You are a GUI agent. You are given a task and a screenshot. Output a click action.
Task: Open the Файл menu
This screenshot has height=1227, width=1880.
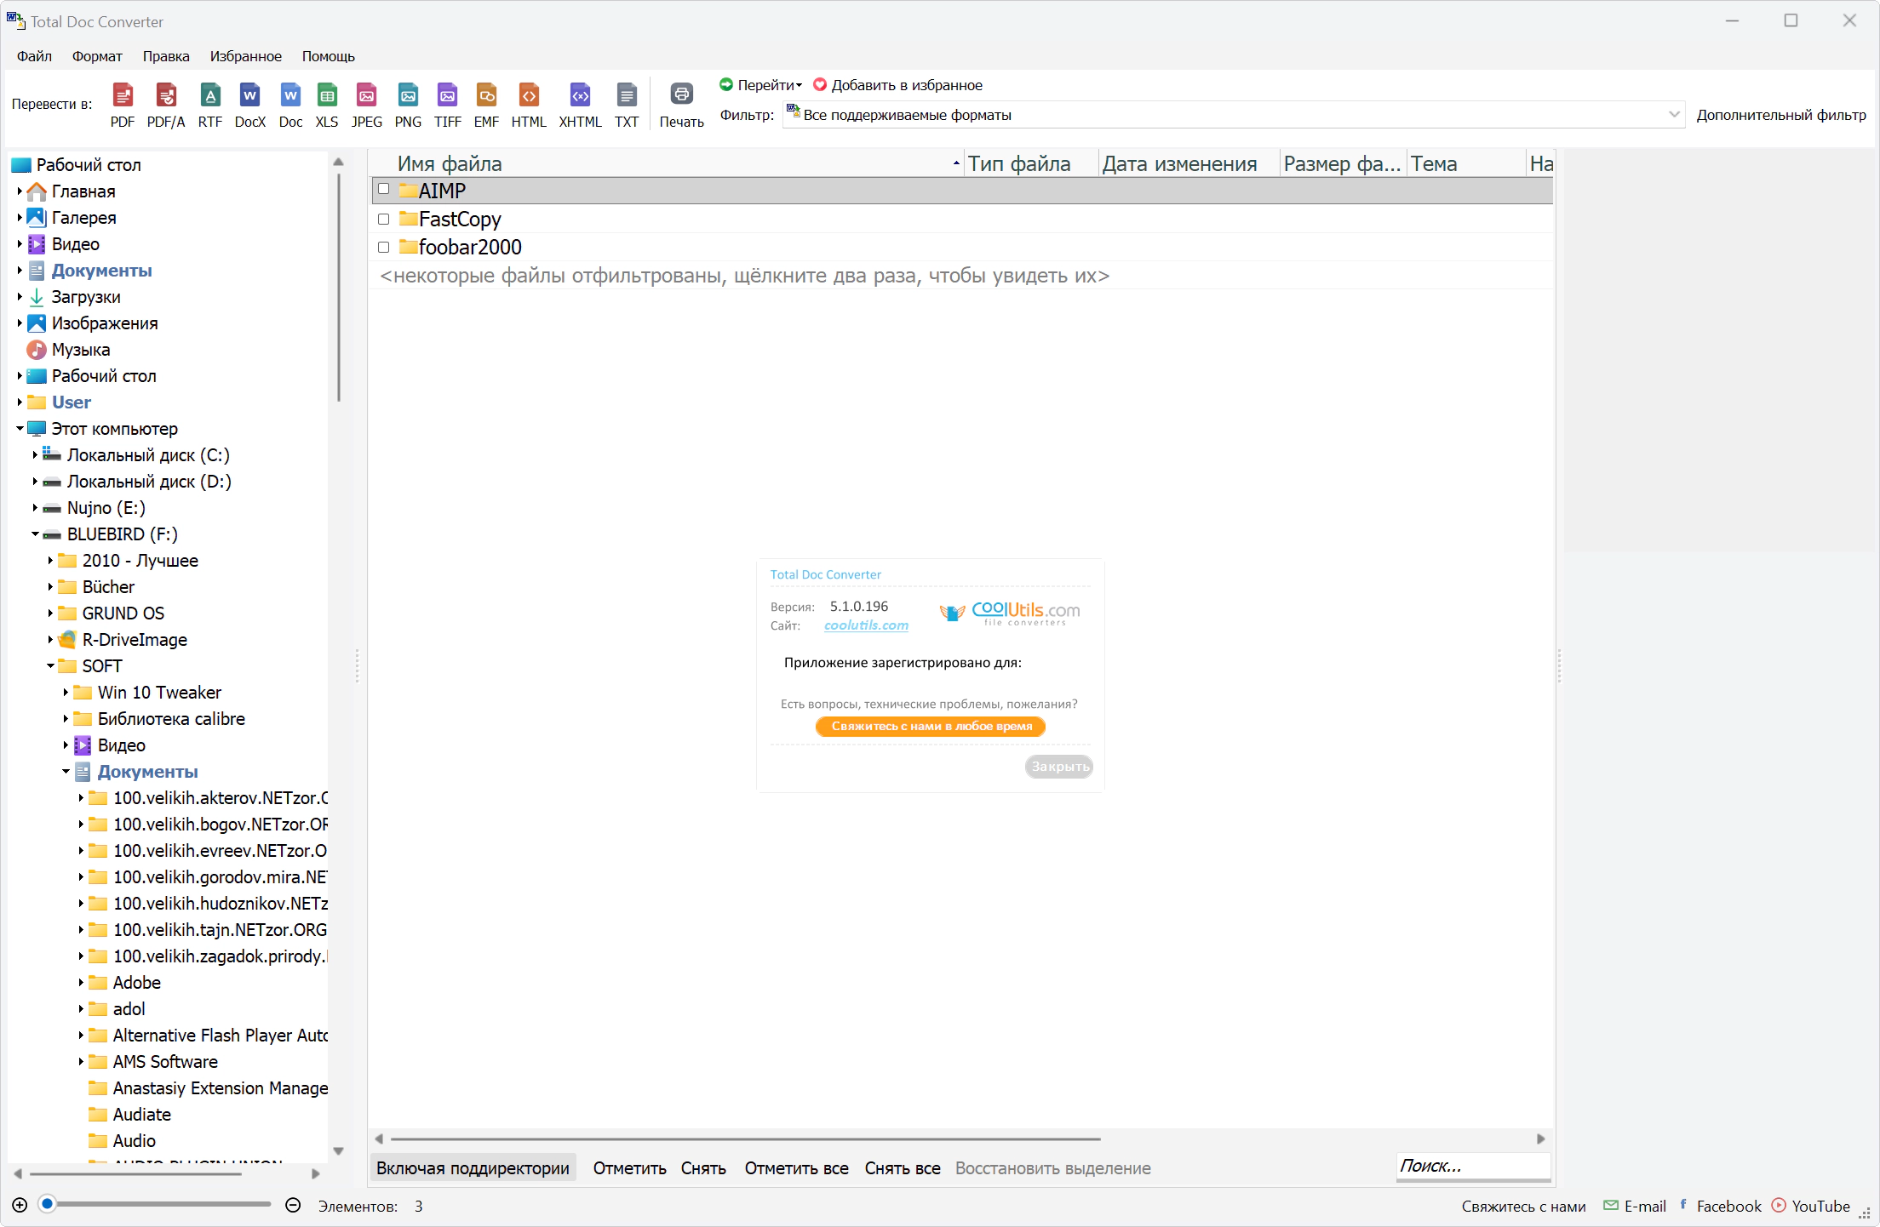point(34,56)
